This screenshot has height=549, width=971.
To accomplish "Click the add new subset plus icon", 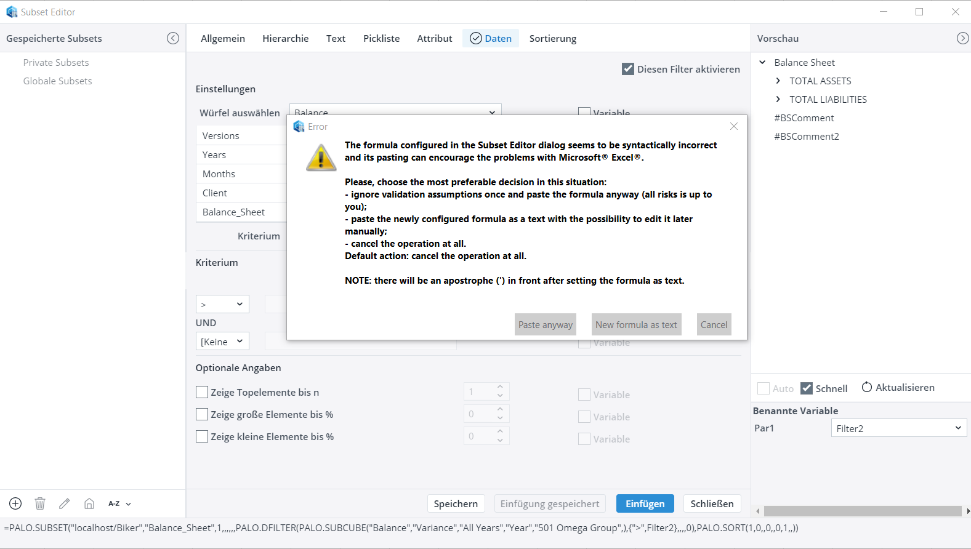I will (15, 503).
